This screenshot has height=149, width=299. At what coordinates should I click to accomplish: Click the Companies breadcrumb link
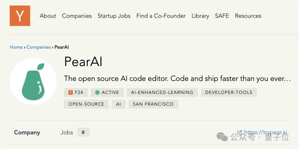point(38,47)
